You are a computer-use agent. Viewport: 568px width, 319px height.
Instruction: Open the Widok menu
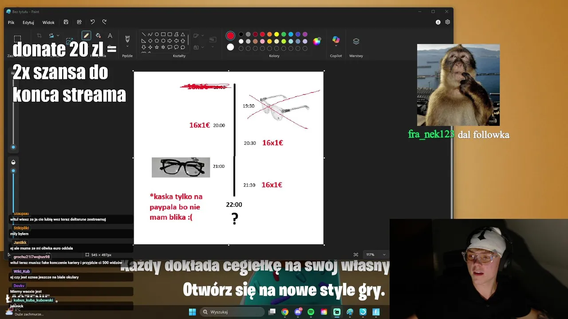(x=48, y=23)
